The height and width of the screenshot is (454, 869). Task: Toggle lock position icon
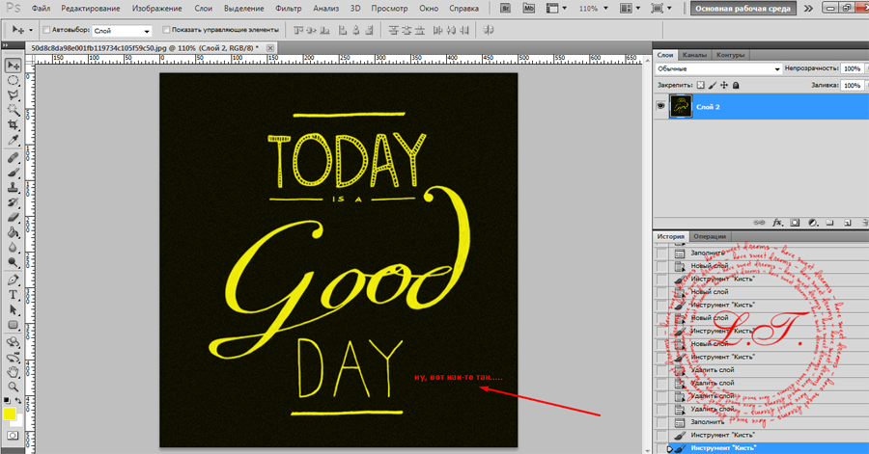click(x=724, y=85)
